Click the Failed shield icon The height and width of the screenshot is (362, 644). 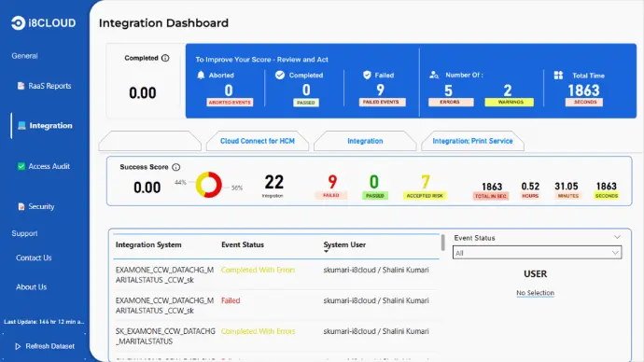tap(367, 75)
